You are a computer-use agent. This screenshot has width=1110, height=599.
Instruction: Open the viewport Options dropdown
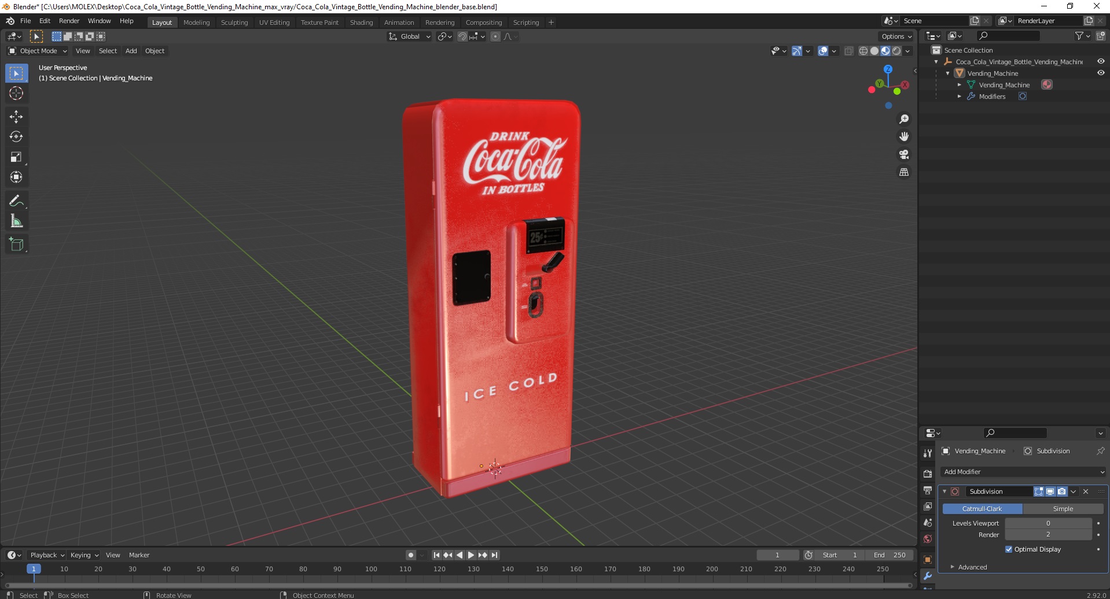[x=896, y=36]
